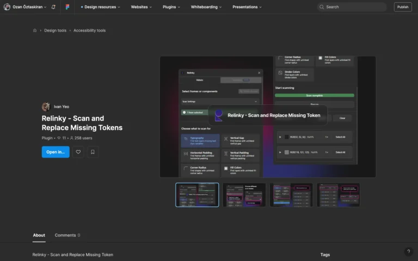Viewport: 418px width, 261px height.
Task: Click the users count icon beside 258 users
Action: point(71,138)
